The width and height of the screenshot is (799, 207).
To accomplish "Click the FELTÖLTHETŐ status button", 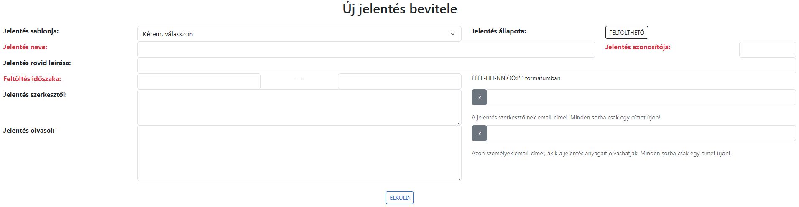I will (x=626, y=33).
